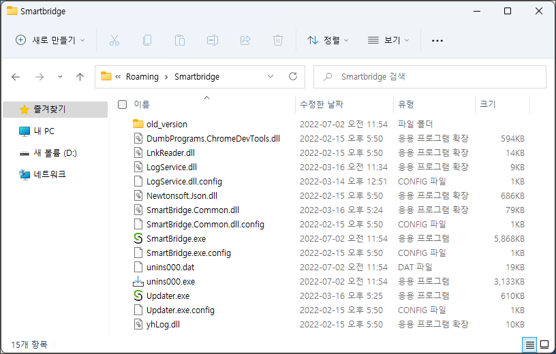Expand the address bar history dropdown

point(271,76)
